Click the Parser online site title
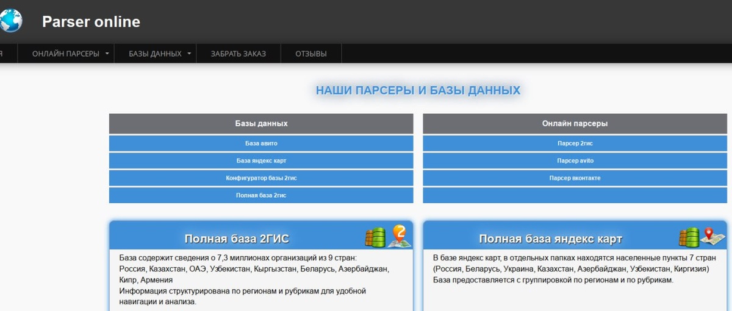This screenshot has height=311, width=732. point(91,22)
